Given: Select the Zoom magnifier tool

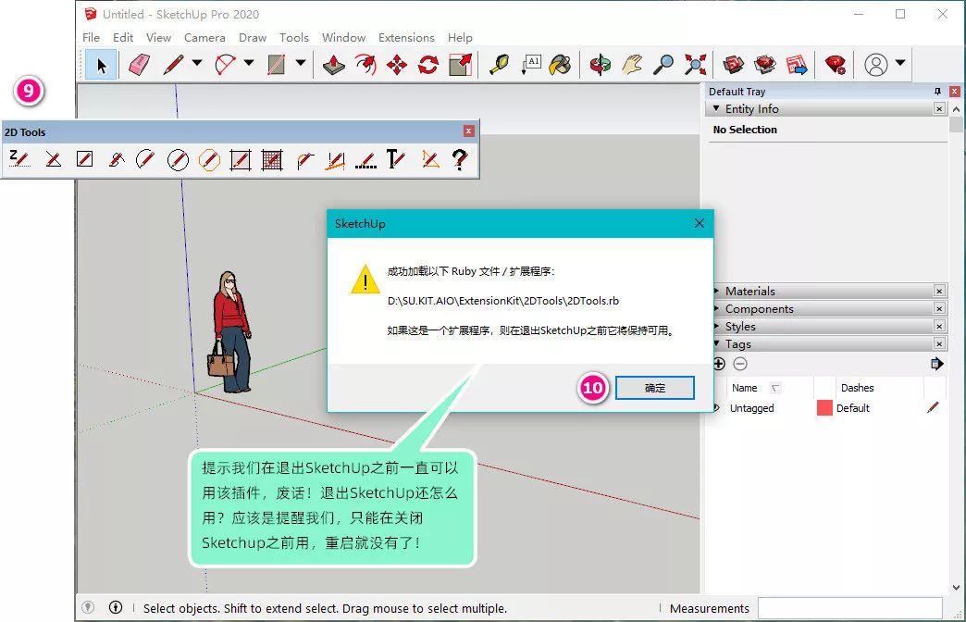Looking at the screenshot, I should tap(663, 65).
